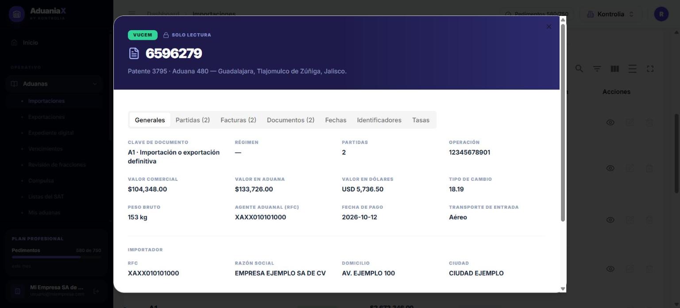Click the dialog scrollbar down arrow

563,289
